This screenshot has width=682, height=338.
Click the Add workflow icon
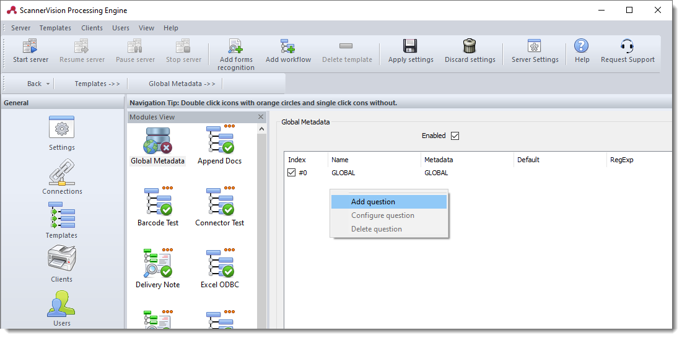coord(288,46)
